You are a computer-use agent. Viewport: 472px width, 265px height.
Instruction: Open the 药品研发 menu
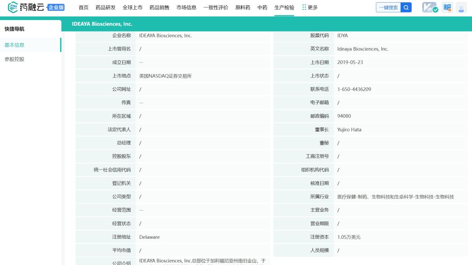pos(106,7)
